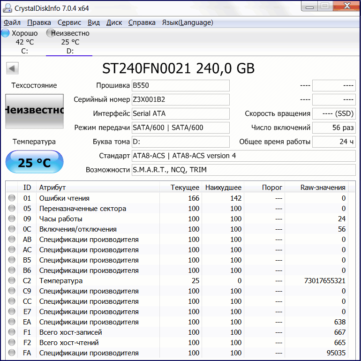Click status icon for attribute B6
The image size is (361, 361).
(x=12, y=270)
